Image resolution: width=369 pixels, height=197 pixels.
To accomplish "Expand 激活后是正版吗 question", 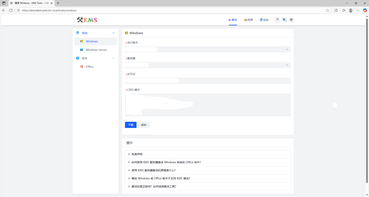I will point(208,187).
